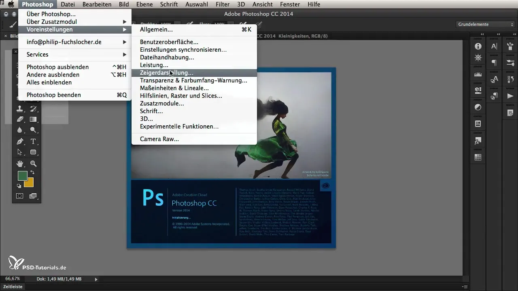518x291 pixels.
Task: Open the Swatches panel grid icon
Action: pos(478,157)
